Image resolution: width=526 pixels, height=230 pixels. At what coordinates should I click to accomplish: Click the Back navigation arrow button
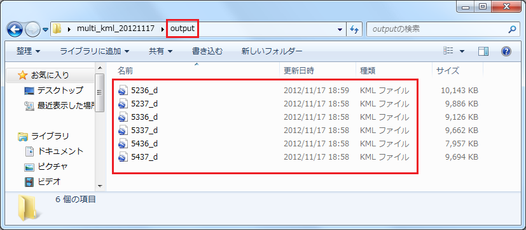[15, 30]
